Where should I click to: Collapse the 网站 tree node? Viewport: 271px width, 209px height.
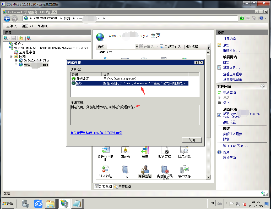coord(11,56)
